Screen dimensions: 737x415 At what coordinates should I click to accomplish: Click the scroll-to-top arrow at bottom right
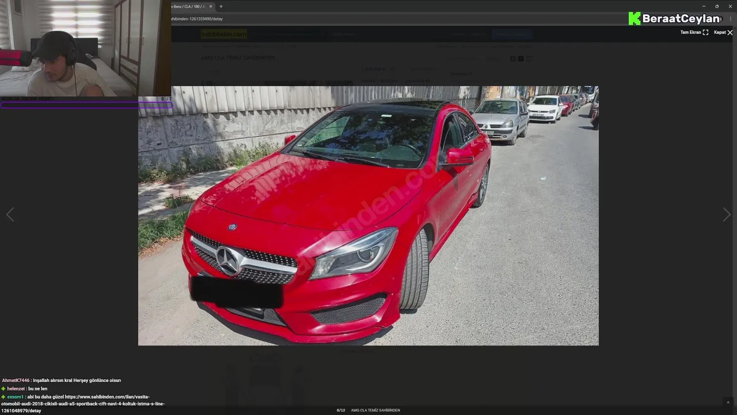[x=728, y=402]
